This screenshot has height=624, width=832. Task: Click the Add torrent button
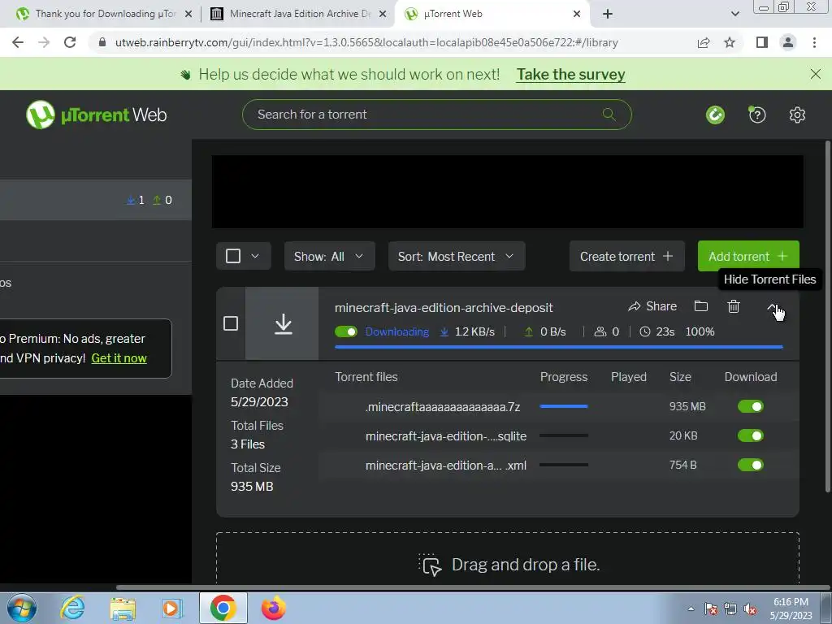click(748, 256)
